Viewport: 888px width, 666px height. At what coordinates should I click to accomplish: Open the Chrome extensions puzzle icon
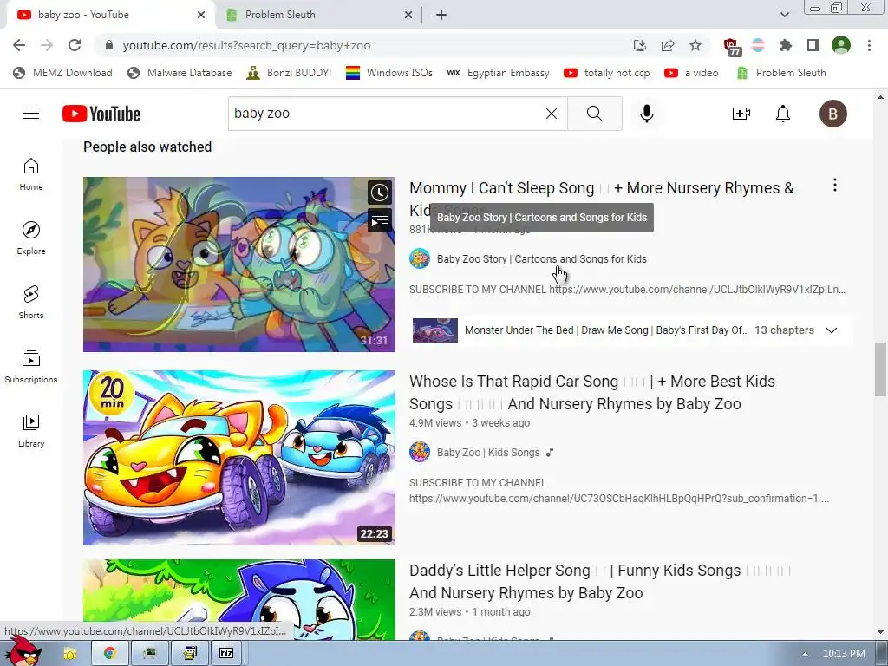point(785,45)
